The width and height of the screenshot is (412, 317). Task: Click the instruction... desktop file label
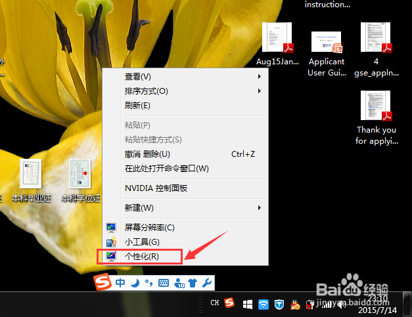[327, 4]
